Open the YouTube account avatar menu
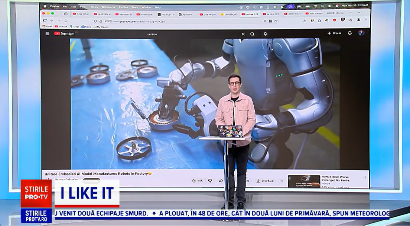This screenshot has width=410, height=226. click(361, 33)
